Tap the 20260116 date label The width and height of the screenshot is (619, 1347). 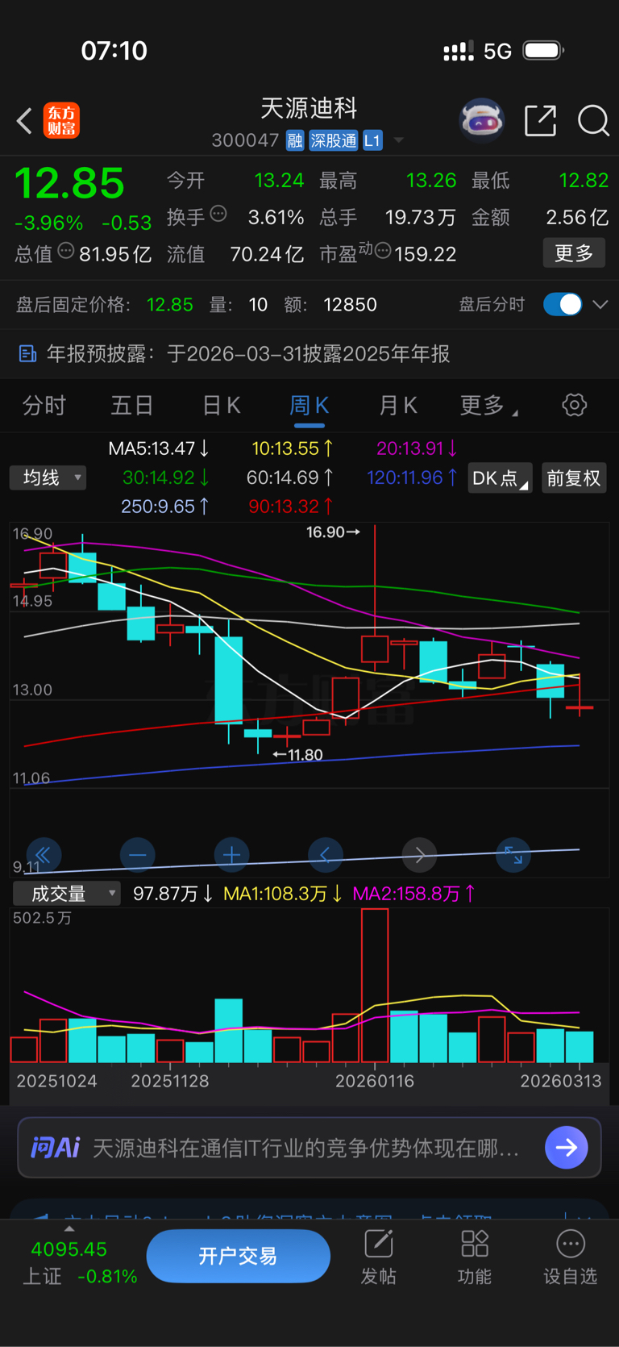pos(375,1081)
